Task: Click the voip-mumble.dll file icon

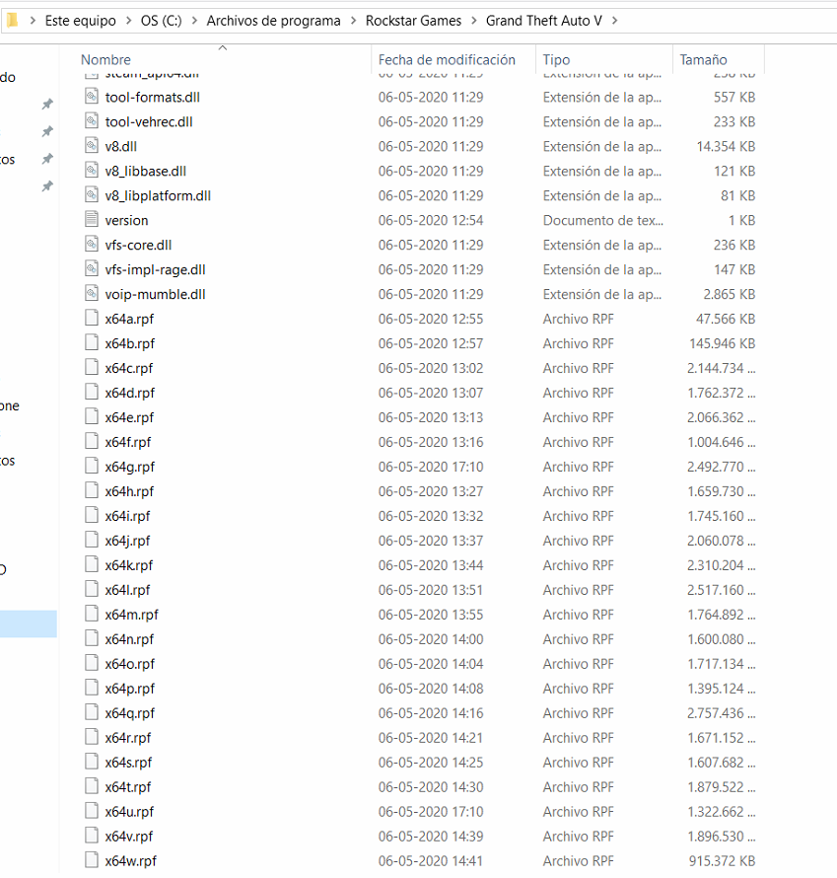Action: tap(92, 293)
